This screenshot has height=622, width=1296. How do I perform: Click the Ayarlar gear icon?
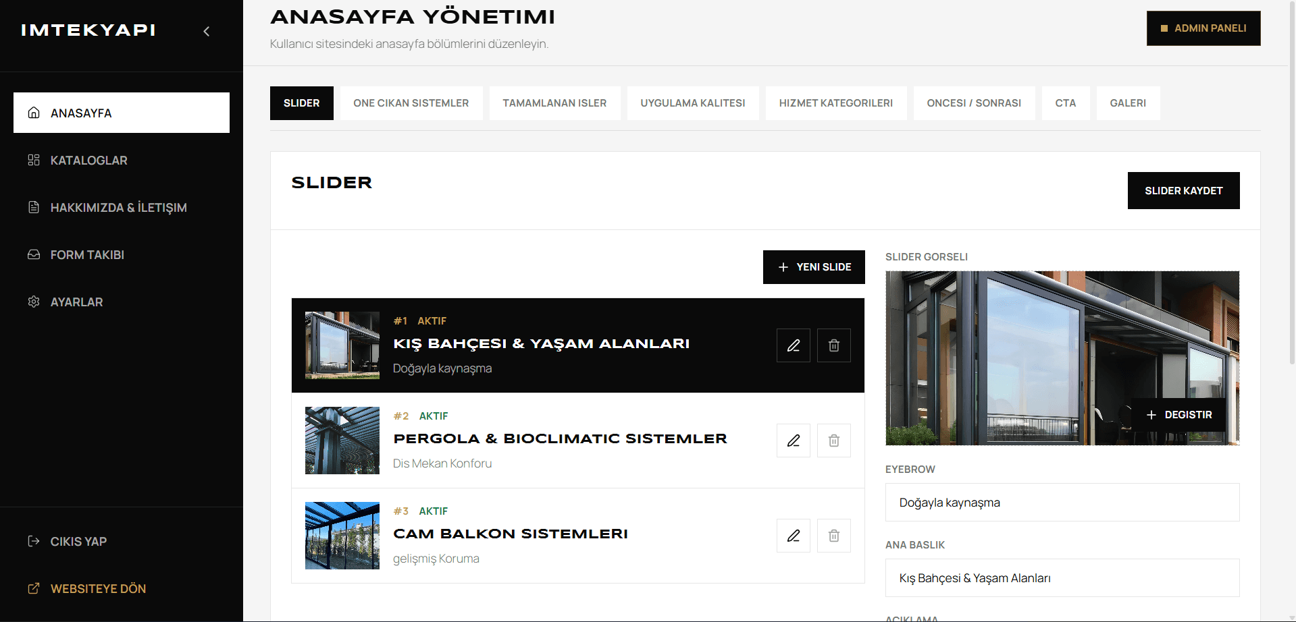(34, 302)
